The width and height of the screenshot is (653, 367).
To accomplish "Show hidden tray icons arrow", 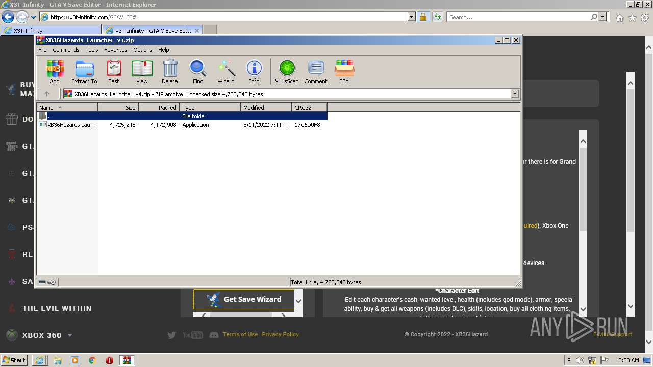I will (569, 360).
